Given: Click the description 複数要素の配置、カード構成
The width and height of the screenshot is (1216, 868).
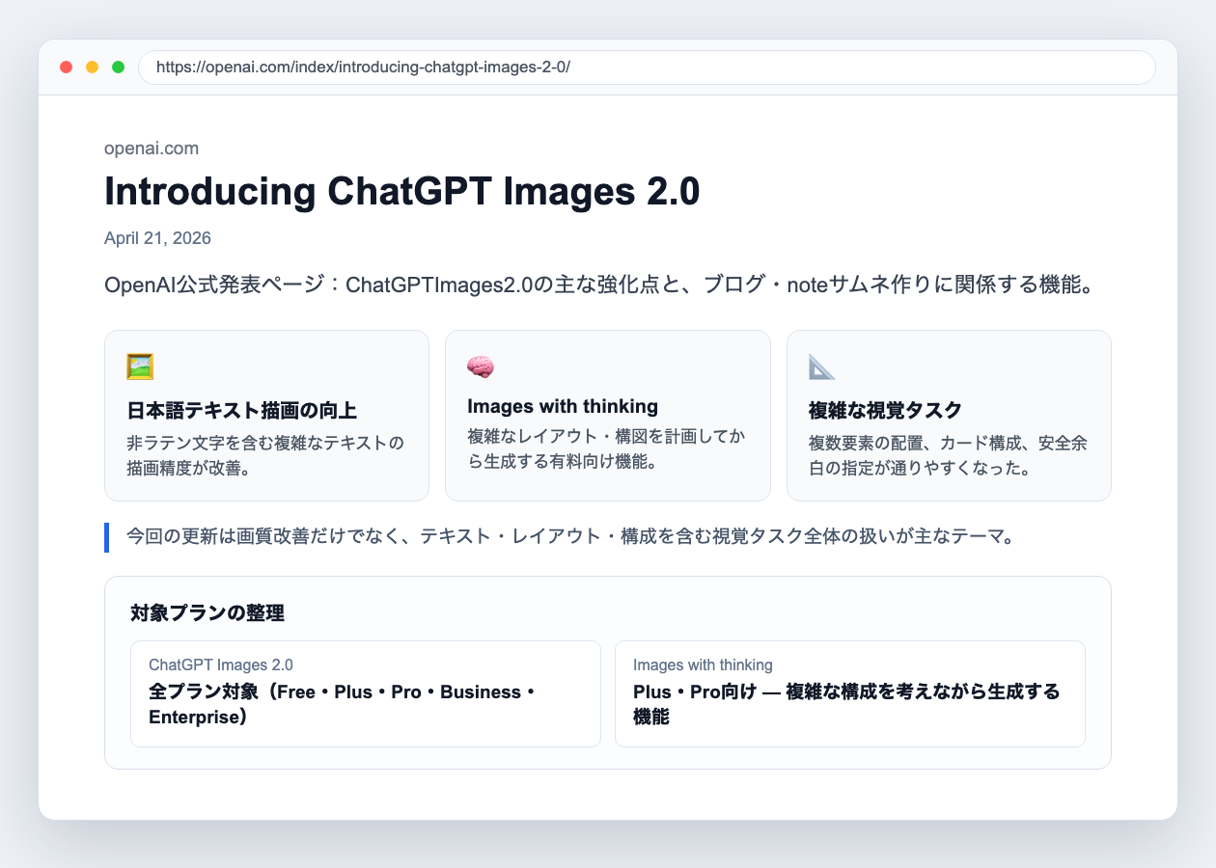Looking at the screenshot, I should pos(948,455).
